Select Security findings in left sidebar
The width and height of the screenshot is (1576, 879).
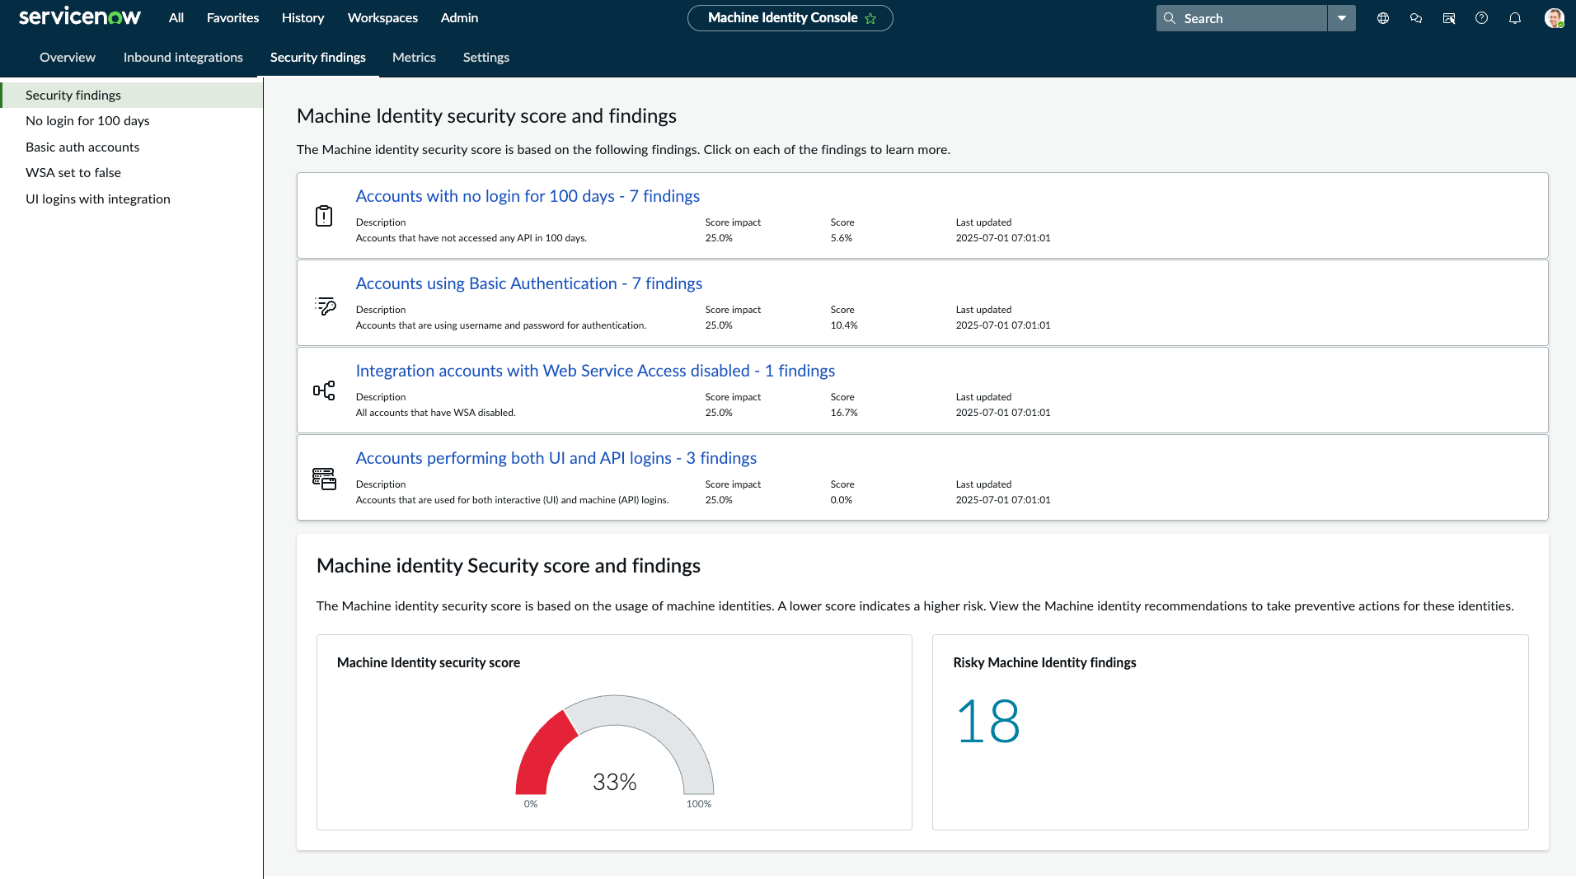(132, 95)
